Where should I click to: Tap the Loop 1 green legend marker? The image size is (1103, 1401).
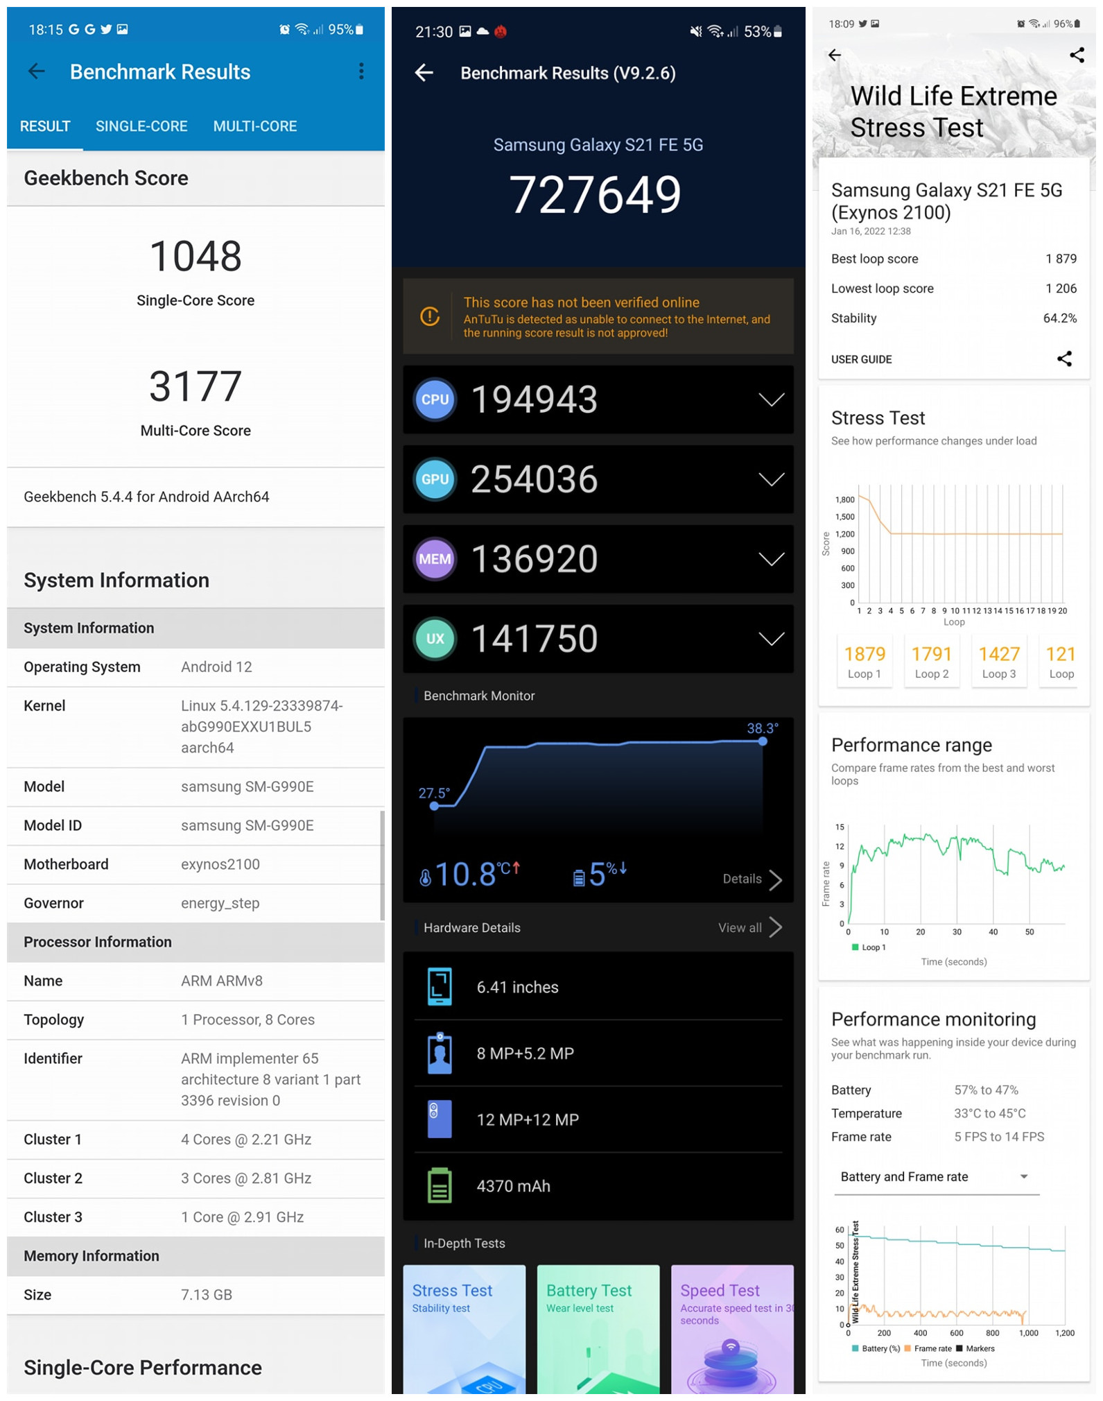(x=855, y=947)
